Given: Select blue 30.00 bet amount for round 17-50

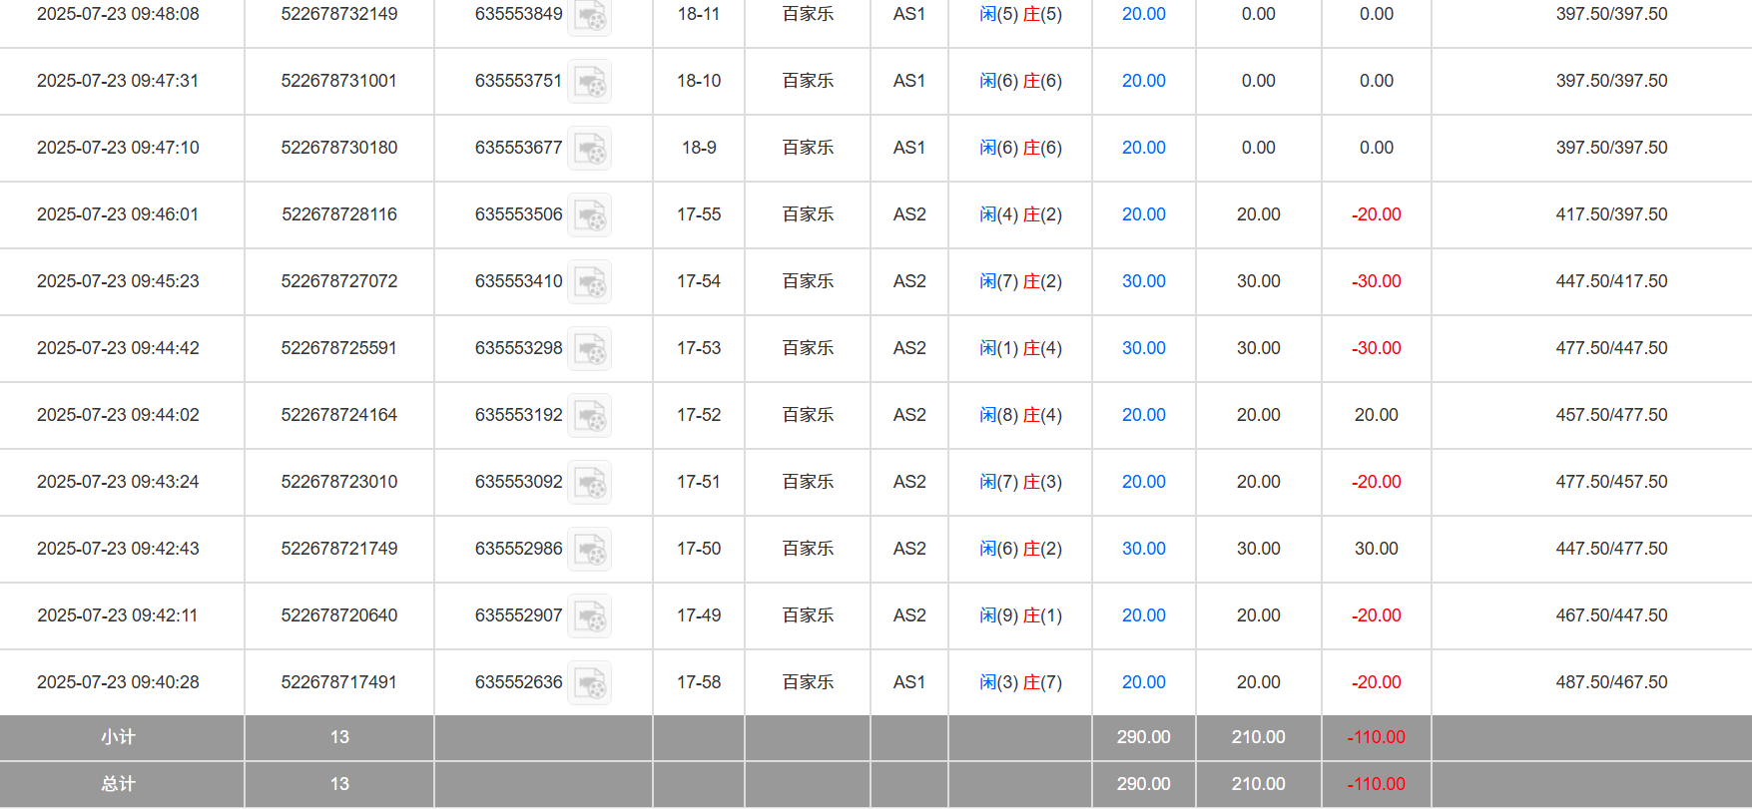Looking at the screenshot, I should click(1143, 549).
